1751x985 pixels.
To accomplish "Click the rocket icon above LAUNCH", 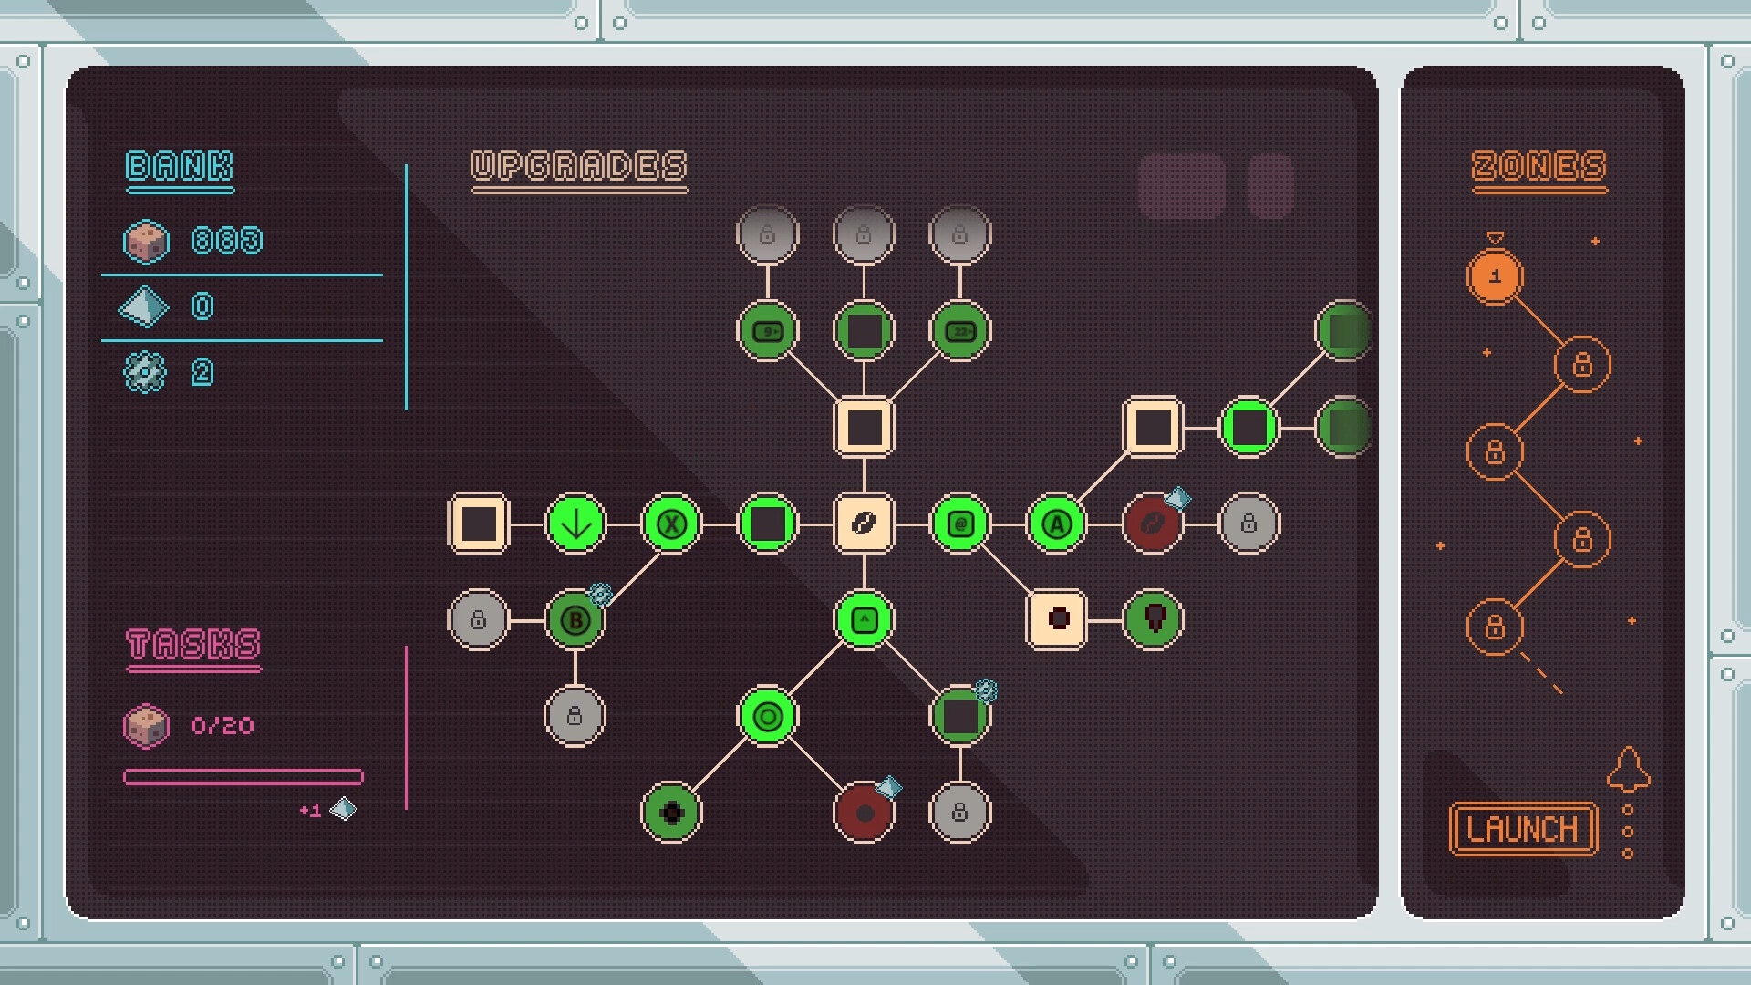I will (x=1628, y=770).
